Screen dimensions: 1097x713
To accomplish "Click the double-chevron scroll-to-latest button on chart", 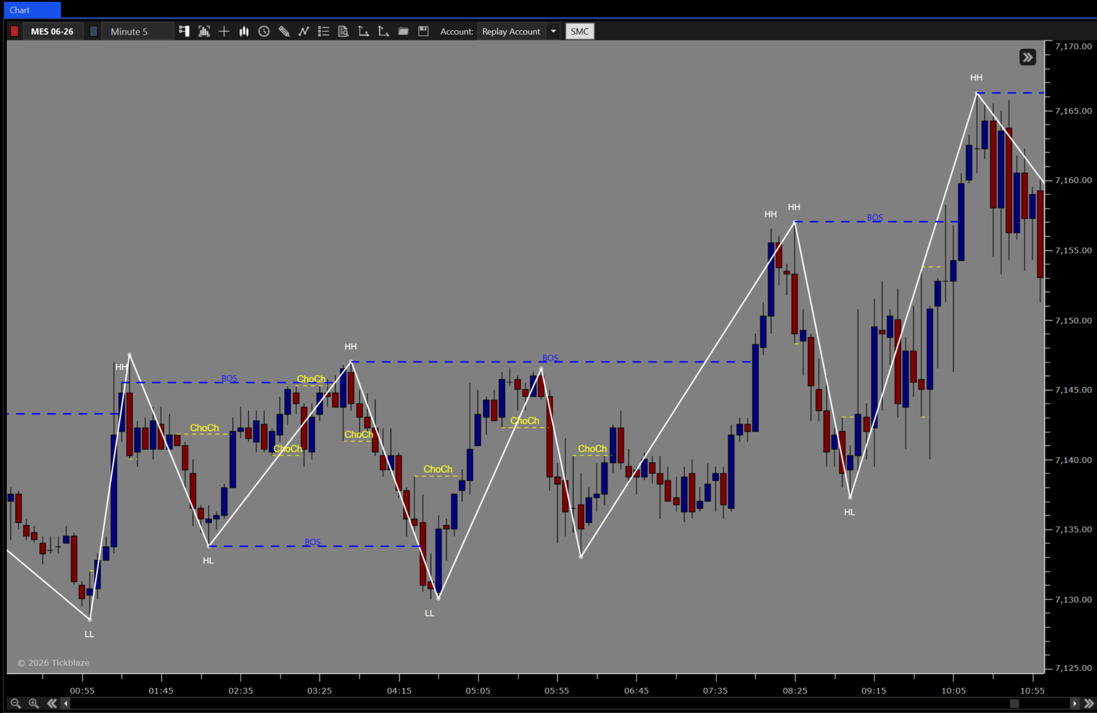I will 1028,57.
